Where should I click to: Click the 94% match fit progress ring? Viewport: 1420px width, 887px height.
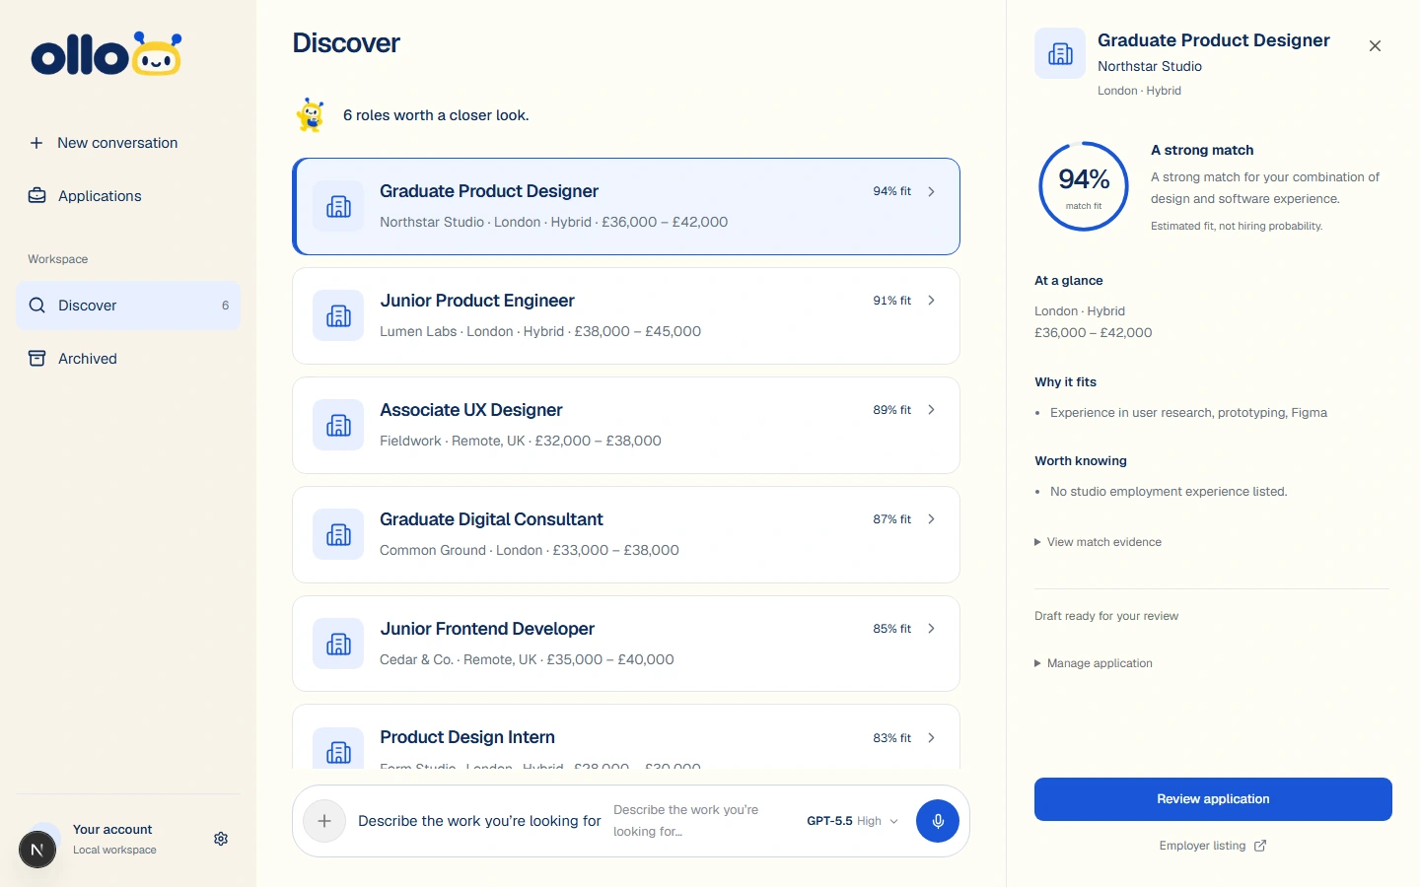1084,186
